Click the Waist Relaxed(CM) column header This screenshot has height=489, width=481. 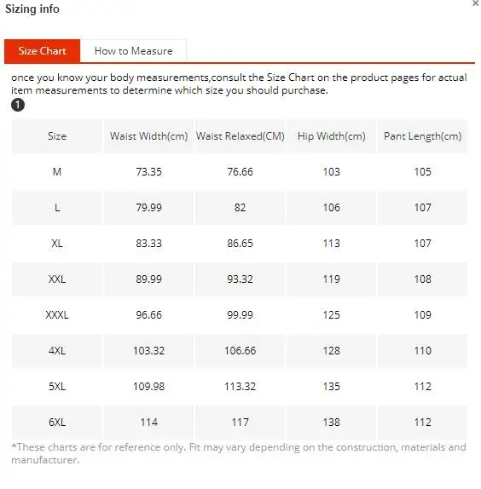point(240,136)
